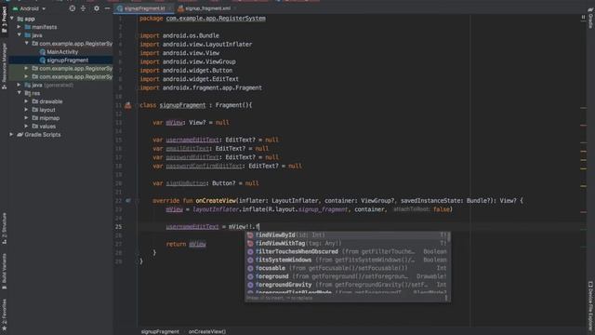Click the select opened file target icon
Screen dimensions: 595x335
point(73,8)
